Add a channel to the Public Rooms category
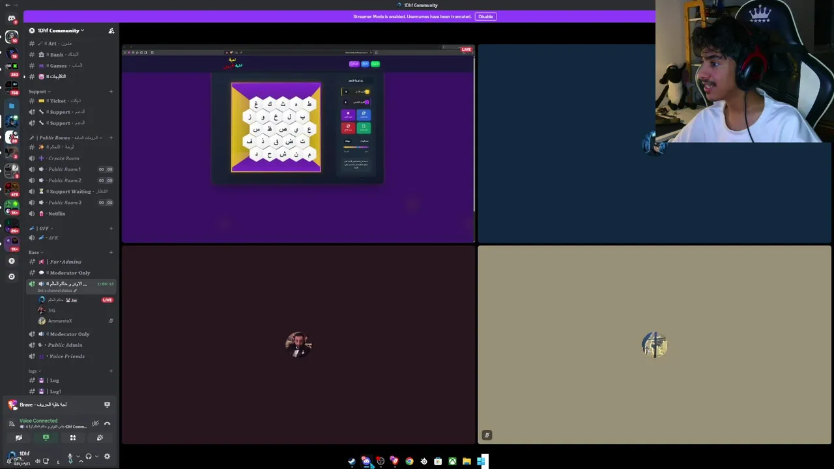834x469 pixels. click(111, 137)
